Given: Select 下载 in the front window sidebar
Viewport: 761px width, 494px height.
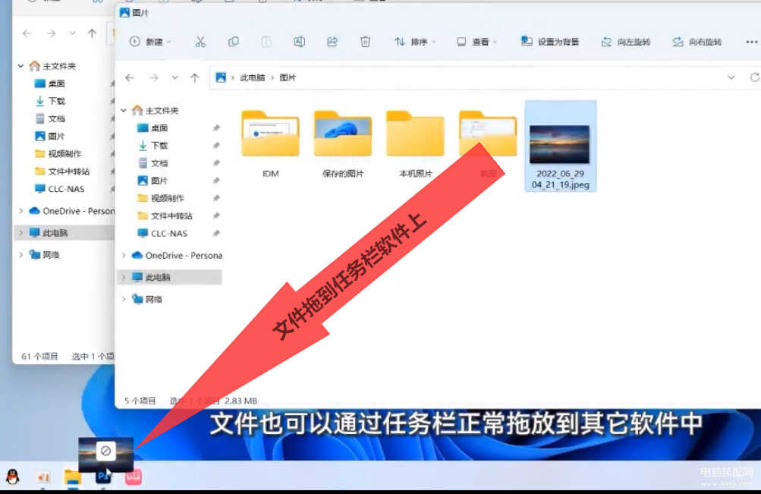Looking at the screenshot, I should (159, 146).
